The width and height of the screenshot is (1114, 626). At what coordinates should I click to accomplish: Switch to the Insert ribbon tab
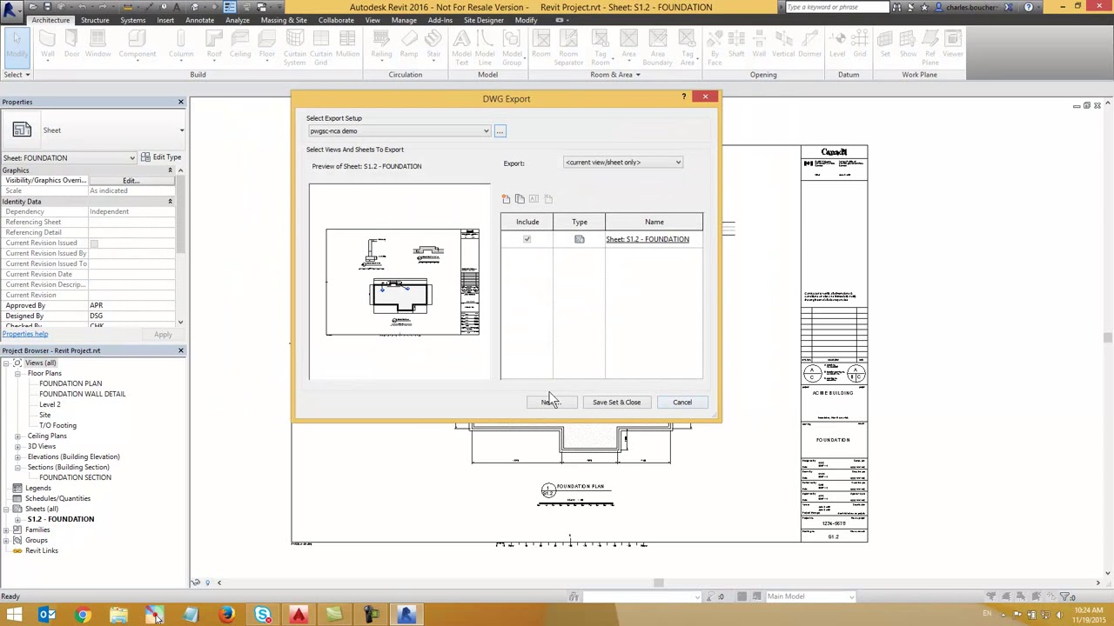pyautogui.click(x=165, y=20)
